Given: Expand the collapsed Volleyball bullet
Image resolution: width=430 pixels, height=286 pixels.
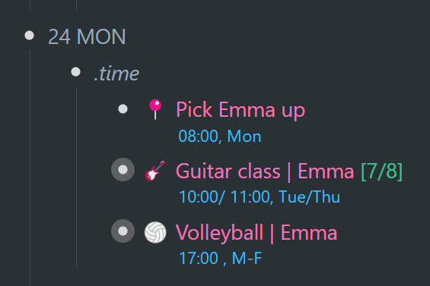Looking at the screenshot, I should coord(123,231).
